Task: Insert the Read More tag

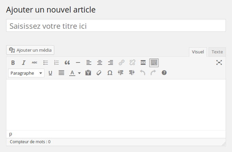Action: [143, 63]
